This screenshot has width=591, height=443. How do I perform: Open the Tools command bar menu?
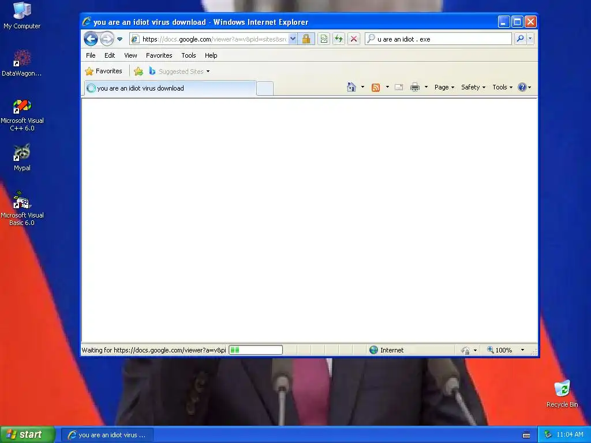502,88
